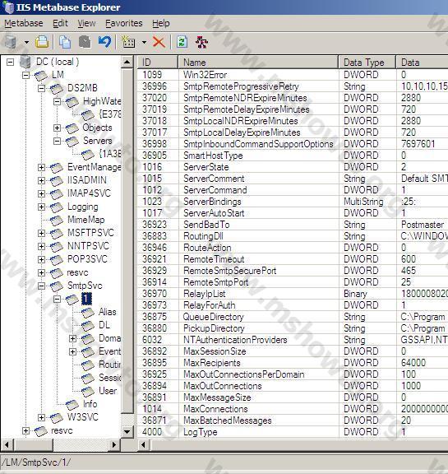Select the NNTPSVC key icon
This screenshot has width=448, height=474.
coord(57,246)
